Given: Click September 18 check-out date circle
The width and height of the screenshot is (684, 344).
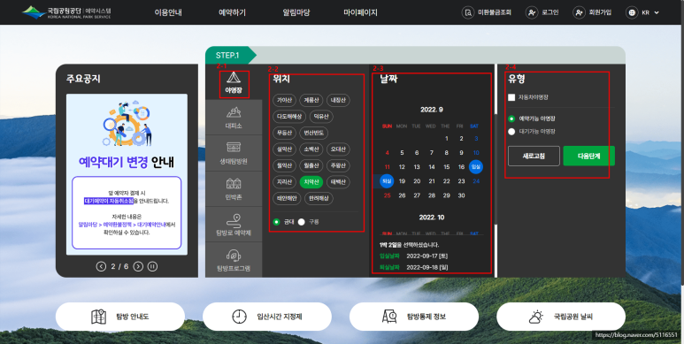Looking at the screenshot, I should [x=387, y=181].
